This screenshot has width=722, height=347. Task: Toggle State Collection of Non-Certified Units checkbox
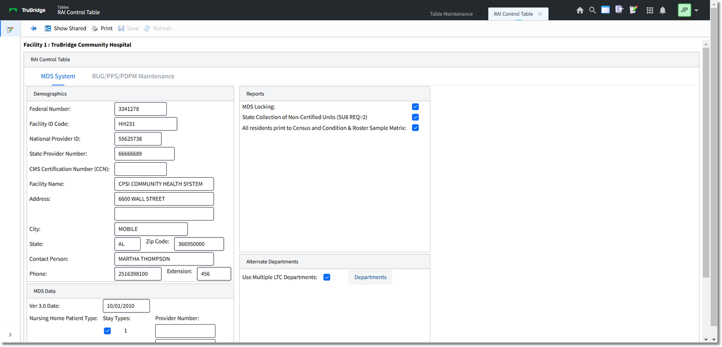415,117
